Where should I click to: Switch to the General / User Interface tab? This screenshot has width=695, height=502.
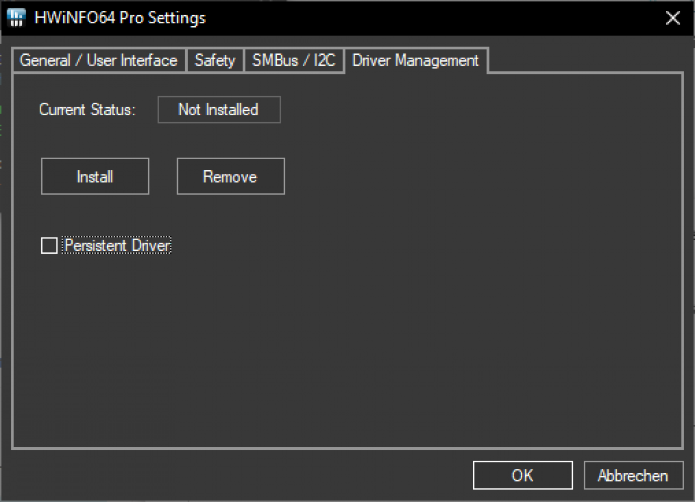(99, 60)
